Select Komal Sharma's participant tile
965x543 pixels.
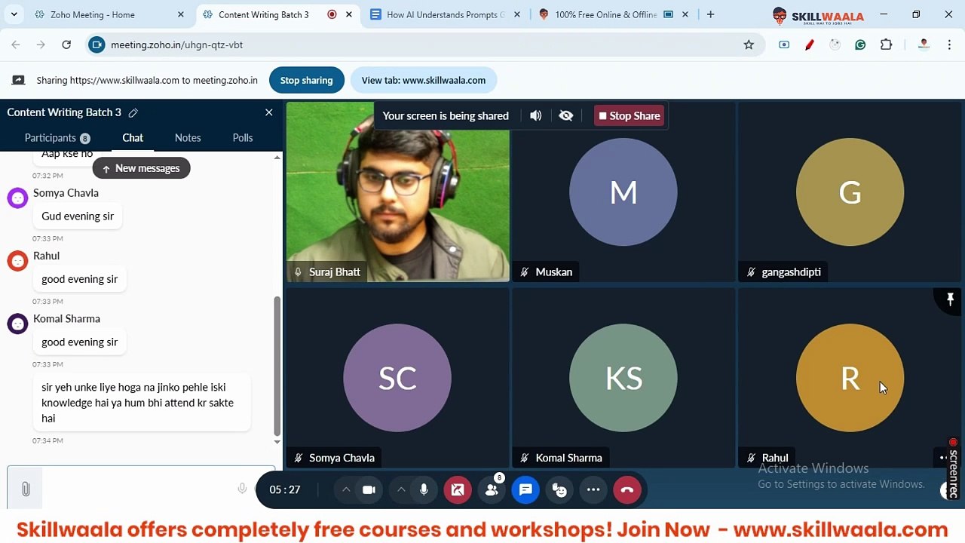point(623,378)
